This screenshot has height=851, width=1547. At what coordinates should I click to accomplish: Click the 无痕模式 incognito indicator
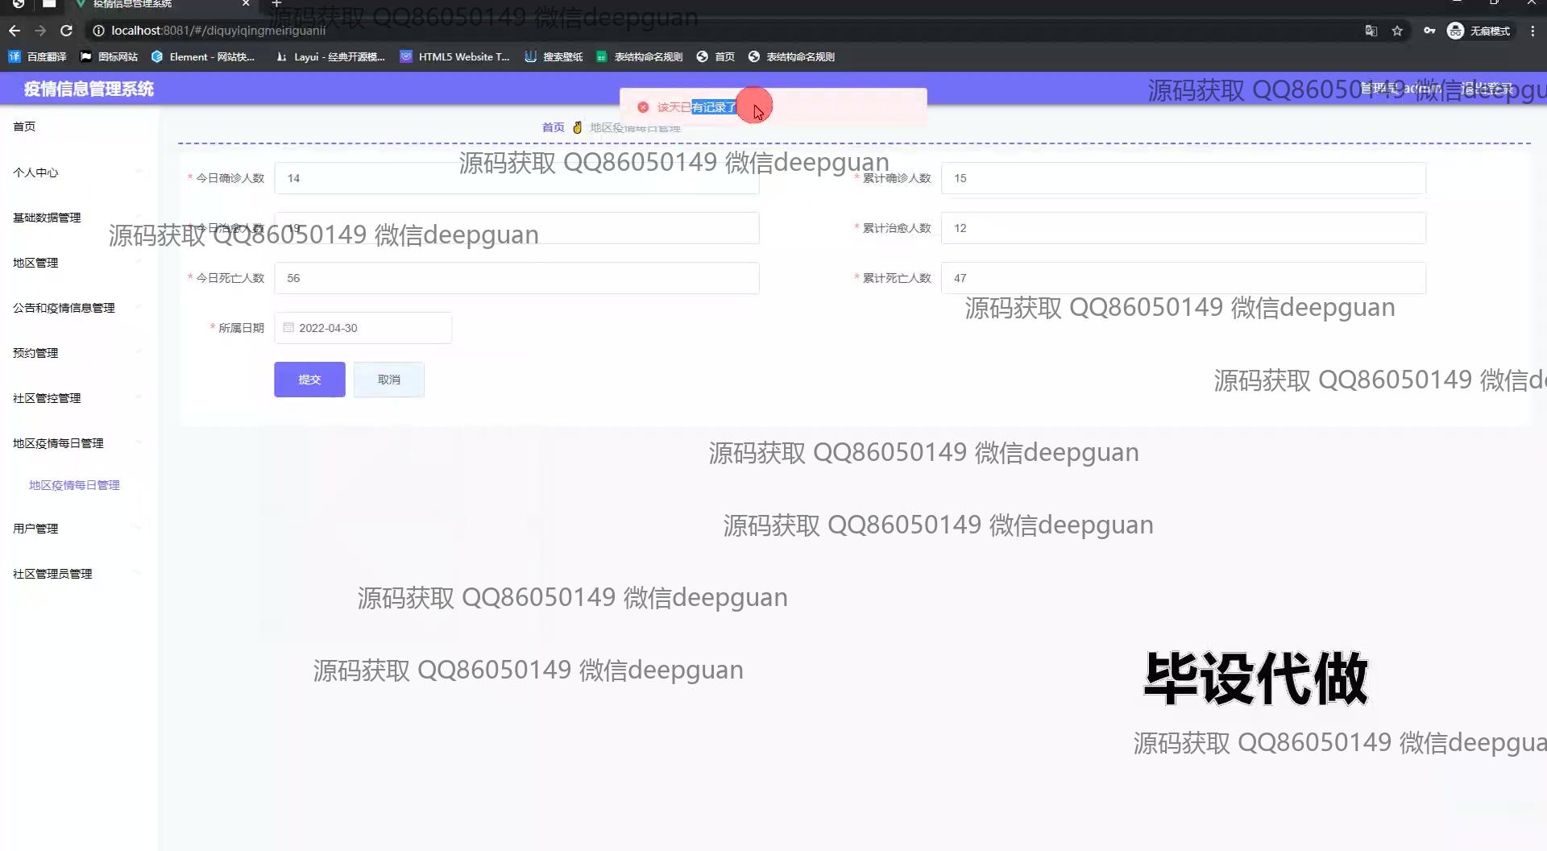pos(1479,31)
